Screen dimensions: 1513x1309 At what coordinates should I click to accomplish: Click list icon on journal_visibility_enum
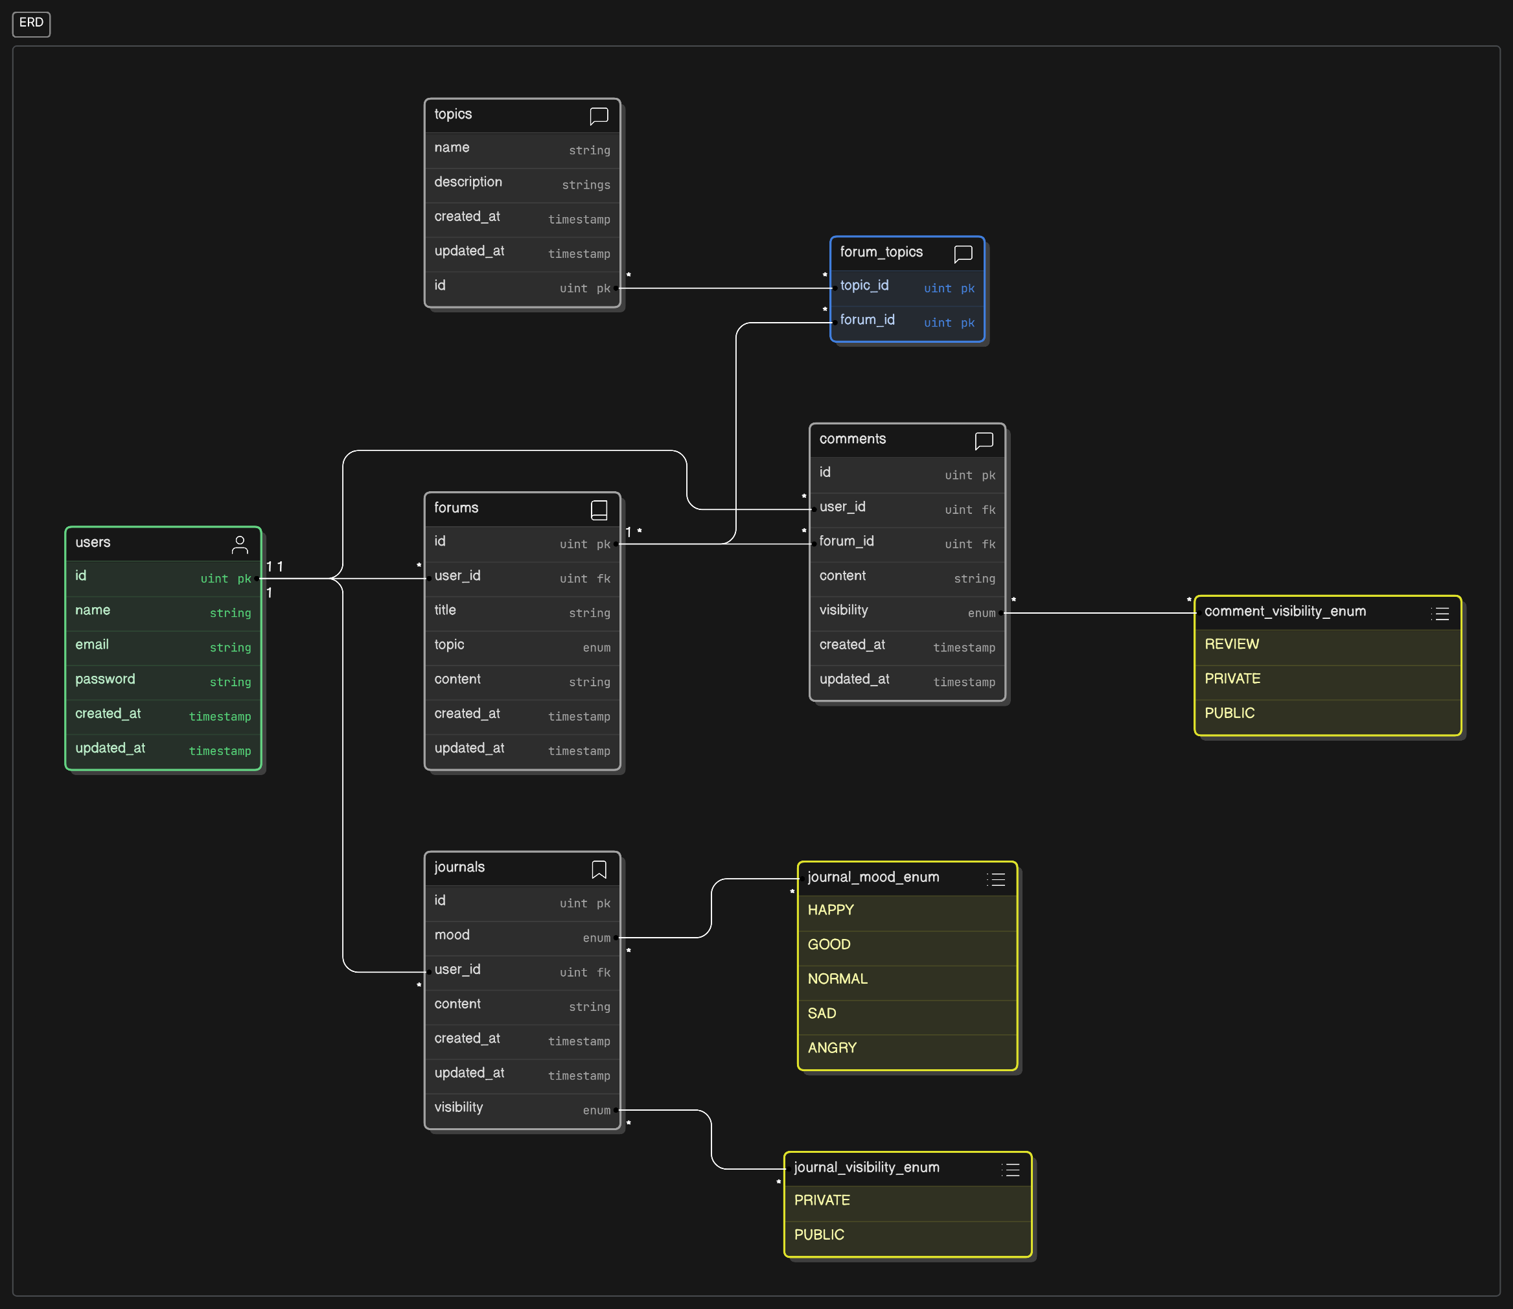point(1011,1170)
